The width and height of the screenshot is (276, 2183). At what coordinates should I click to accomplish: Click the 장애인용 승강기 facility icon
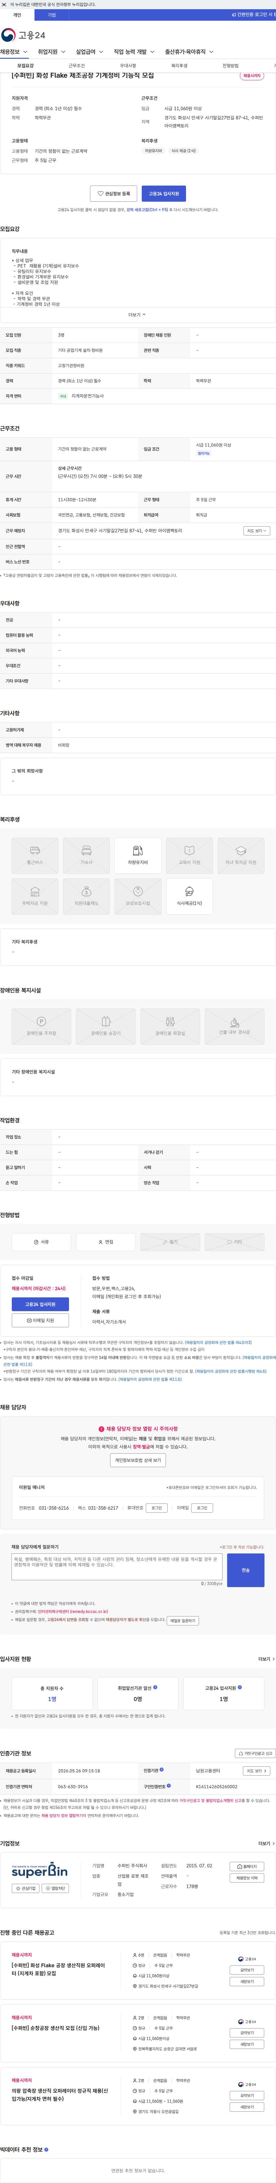106,1026
